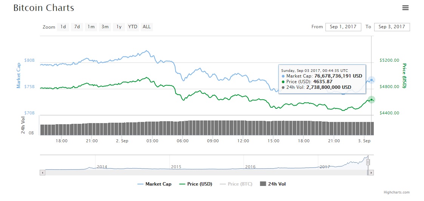Select the 1m zoom option
Image resolution: width=424 pixels, height=201 pixels.
pos(91,27)
